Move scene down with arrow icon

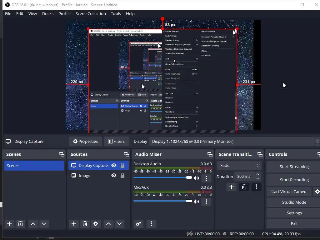point(44,224)
